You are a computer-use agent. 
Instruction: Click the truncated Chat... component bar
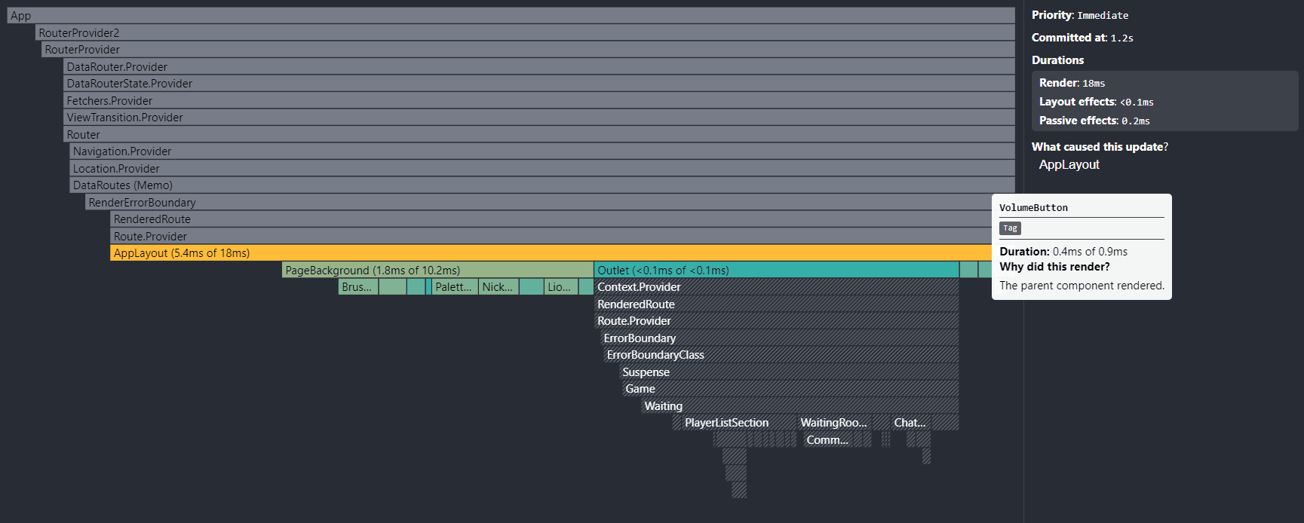[x=910, y=423]
